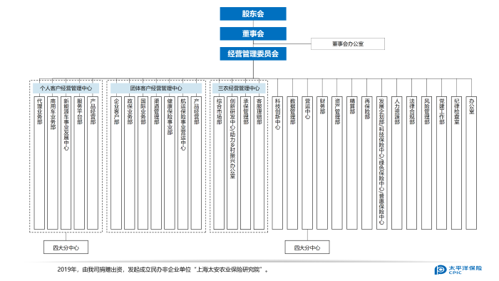
Task: Click the 团体客户经营管理中心 header
Action: [x=156, y=88]
